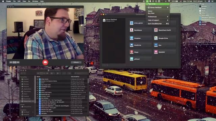Select About in the CloudMounter menu

point(150,11)
